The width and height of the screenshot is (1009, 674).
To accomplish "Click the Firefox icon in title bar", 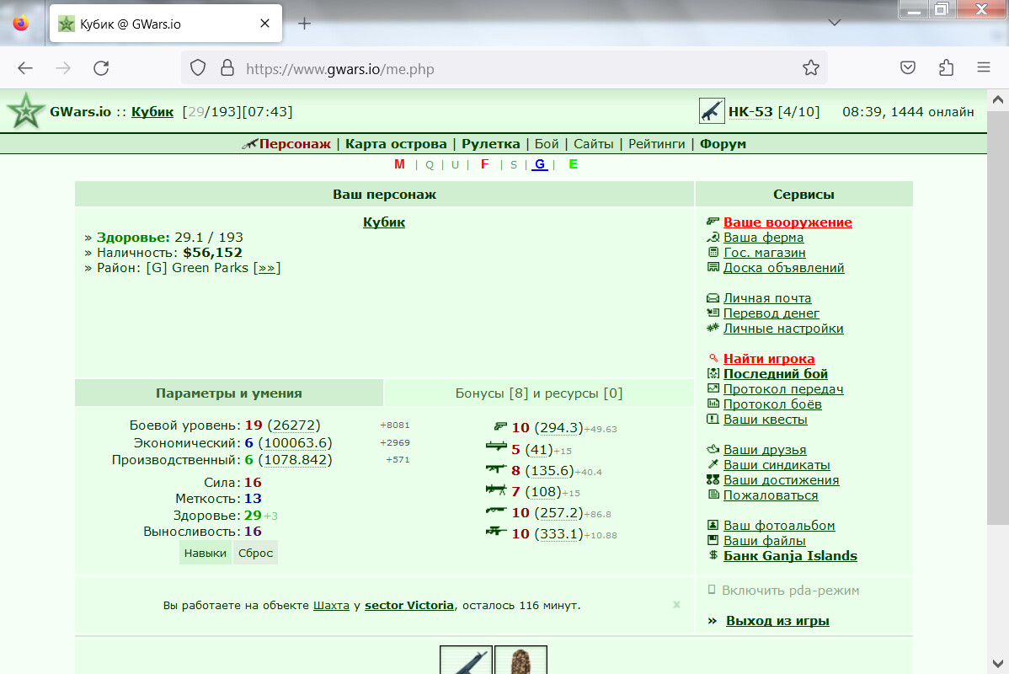I will point(21,24).
